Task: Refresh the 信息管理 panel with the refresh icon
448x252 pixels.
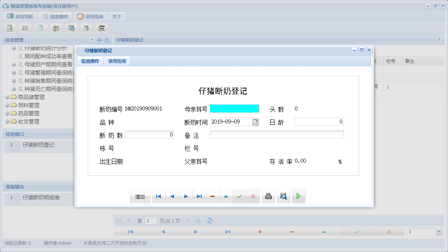Action: (x=106, y=40)
